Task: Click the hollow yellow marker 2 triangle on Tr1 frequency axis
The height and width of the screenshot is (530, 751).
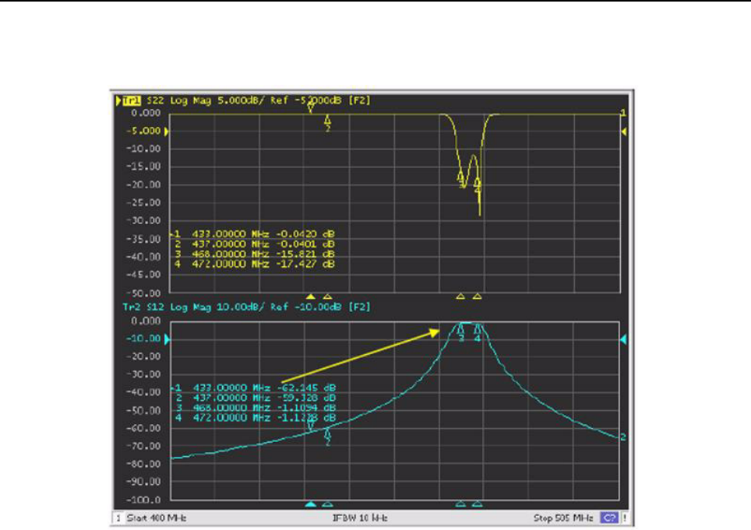Action: click(x=328, y=297)
